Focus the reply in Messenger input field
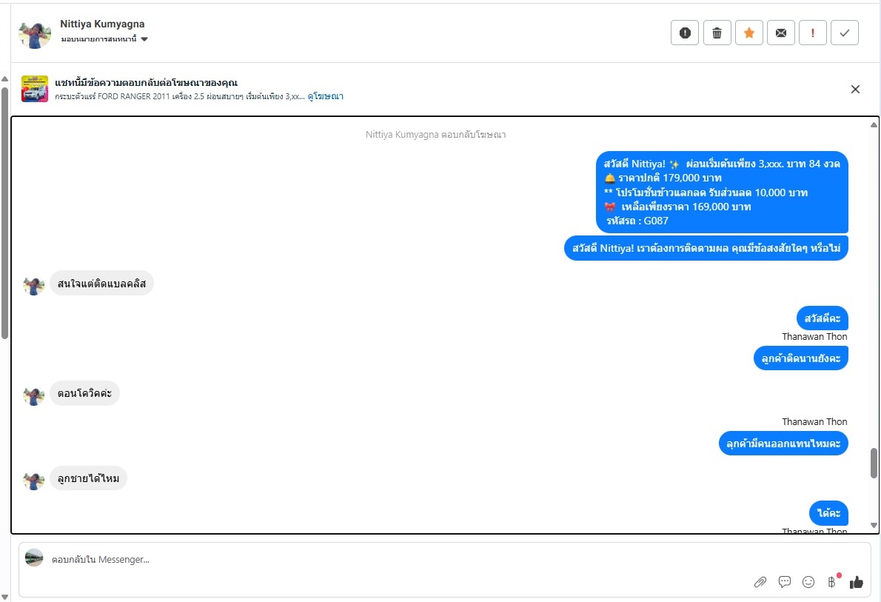 tap(393, 560)
